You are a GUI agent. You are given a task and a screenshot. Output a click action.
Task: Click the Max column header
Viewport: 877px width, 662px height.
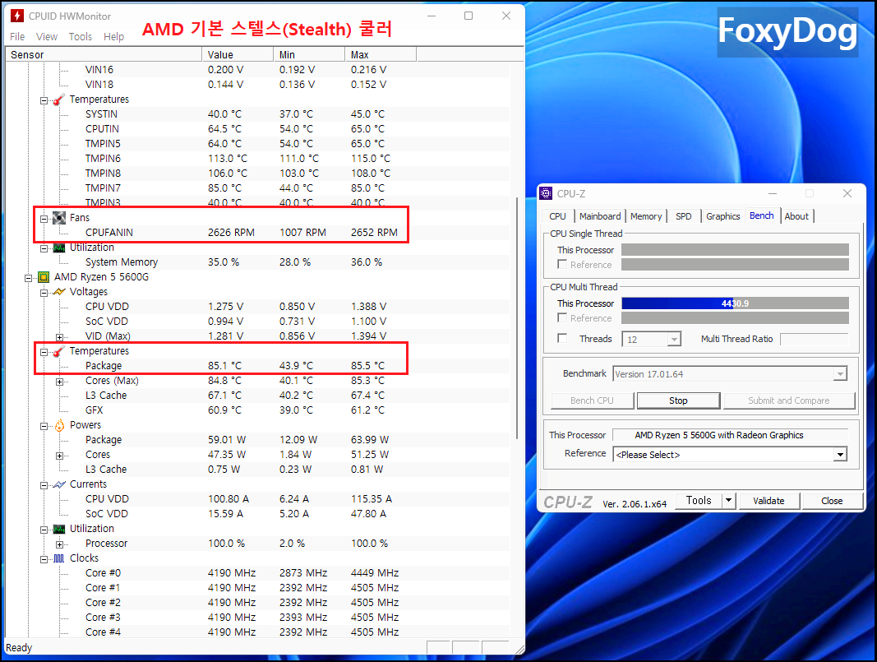pyautogui.click(x=381, y=54)
